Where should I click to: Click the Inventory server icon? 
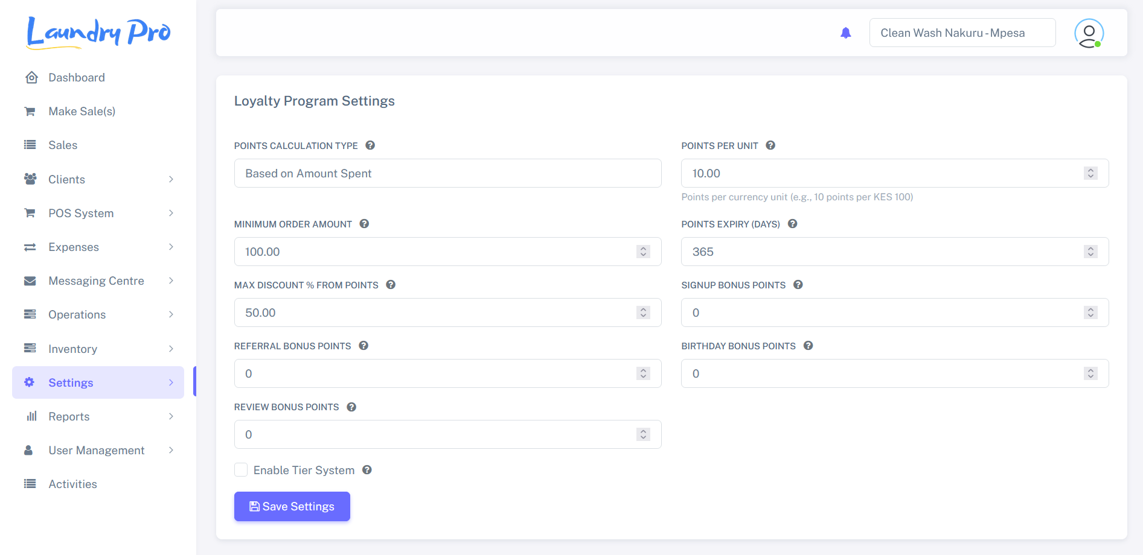click(30, 348)
